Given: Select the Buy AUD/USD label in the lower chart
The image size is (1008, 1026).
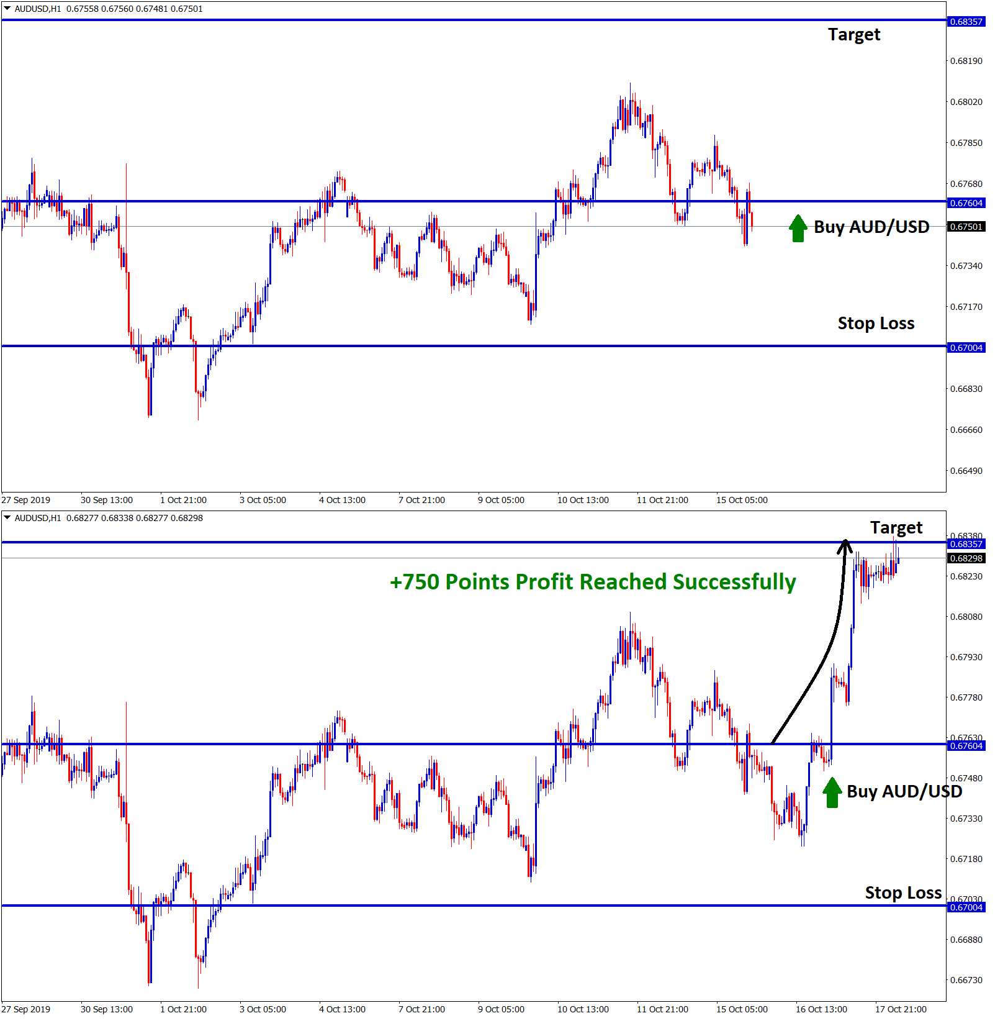Looking at the screenshot, I should click(x=904, y=791).
